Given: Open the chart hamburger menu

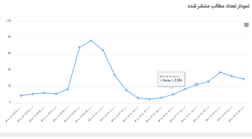Looking at the screenshot, I should click(246, 25).
